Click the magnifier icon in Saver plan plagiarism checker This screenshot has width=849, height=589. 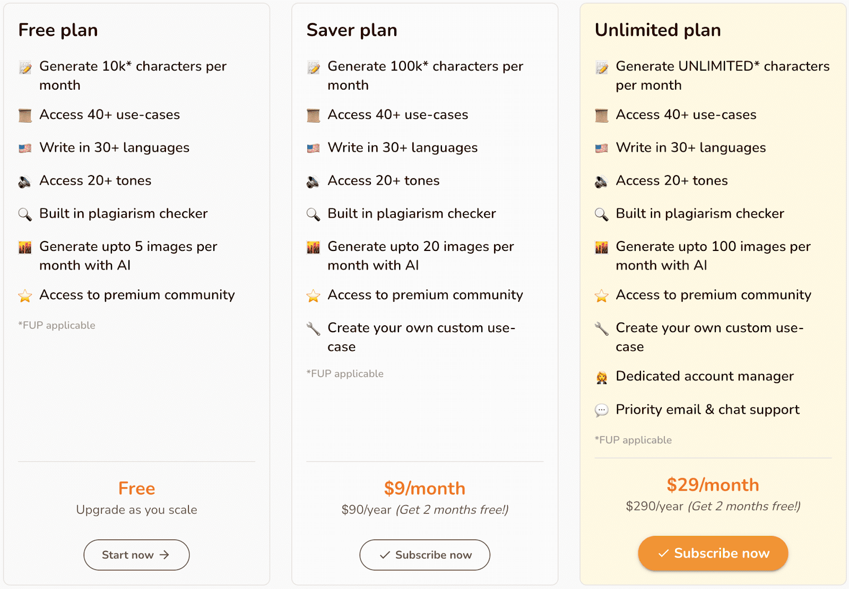coord(313,214)
